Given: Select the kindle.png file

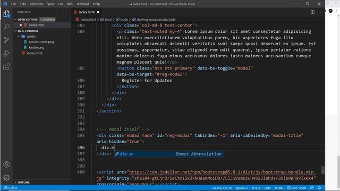Looking at the screenshot, I should point(37,47).
